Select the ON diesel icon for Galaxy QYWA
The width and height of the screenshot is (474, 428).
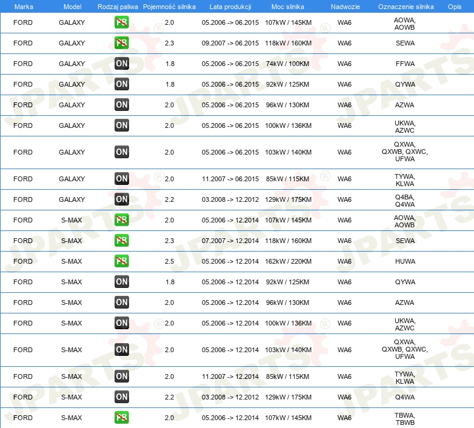pyautogui.click(x=121, y=84)
